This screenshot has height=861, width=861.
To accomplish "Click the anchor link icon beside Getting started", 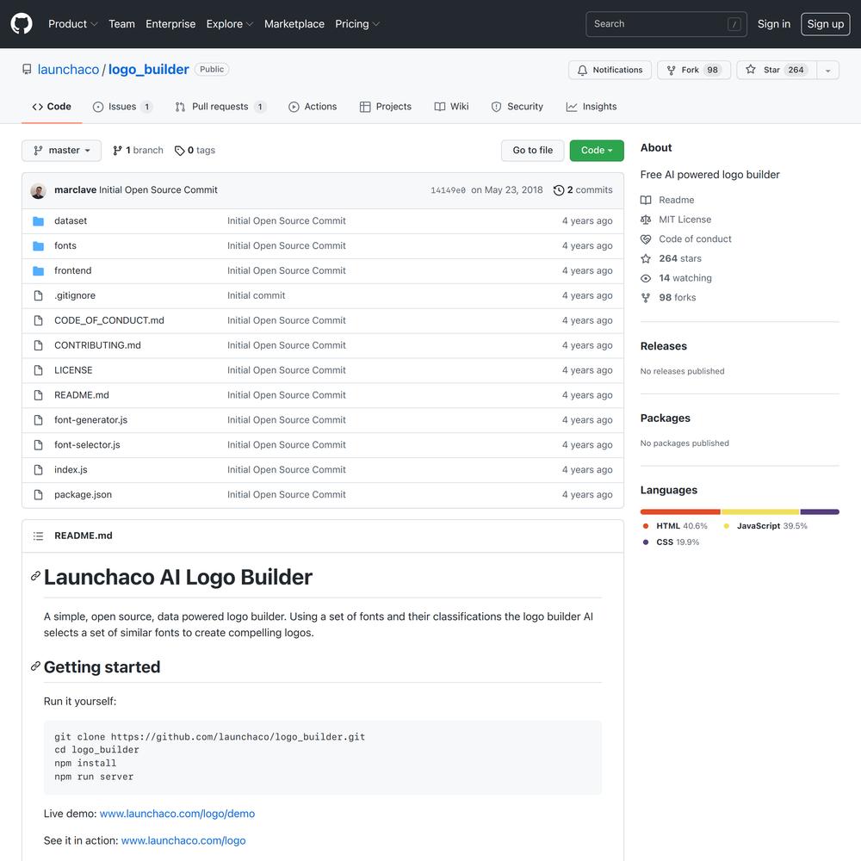I will pyautogui.click(x=35, y=666).
